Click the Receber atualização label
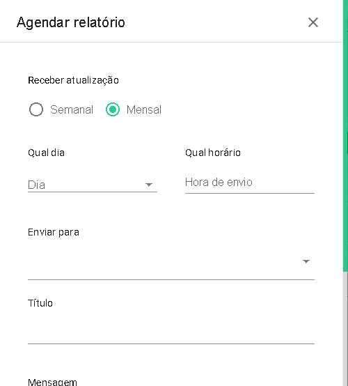 click(x=73, y=81)
